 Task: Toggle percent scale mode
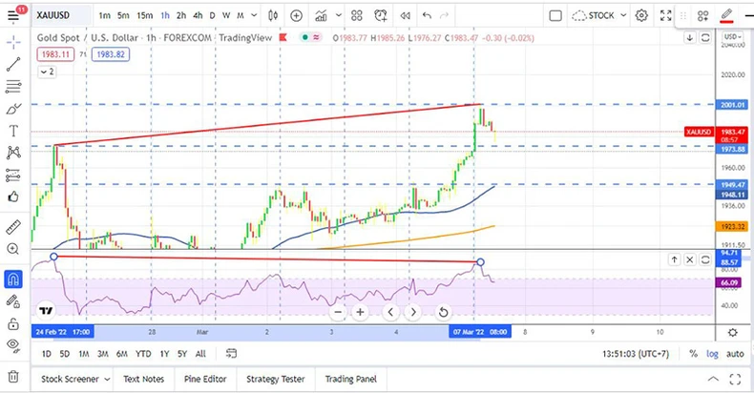click(693, 354)
